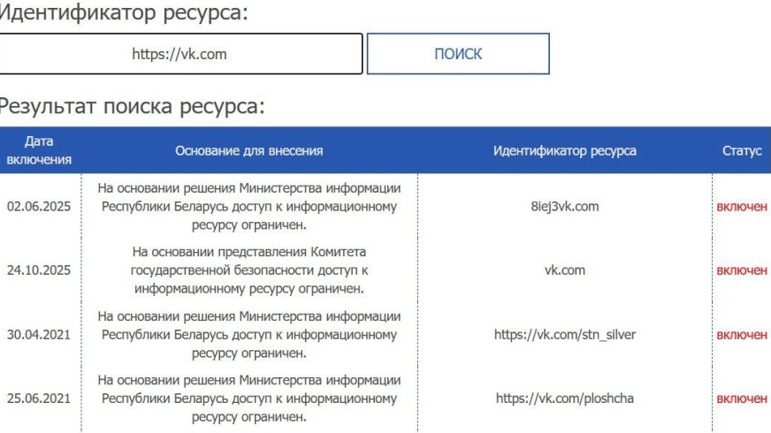Click the Комитета государственной безопасности reason text

(248, 270)
